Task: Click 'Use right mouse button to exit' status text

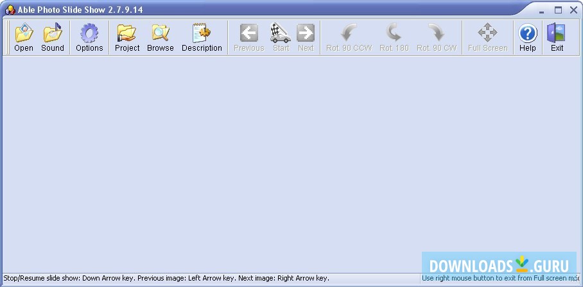Action: point(501,278)
